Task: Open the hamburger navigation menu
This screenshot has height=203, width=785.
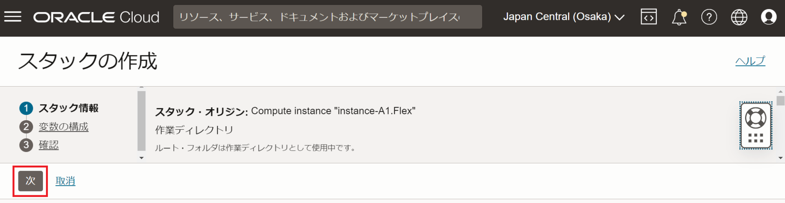Action: [x=13, y=17]
